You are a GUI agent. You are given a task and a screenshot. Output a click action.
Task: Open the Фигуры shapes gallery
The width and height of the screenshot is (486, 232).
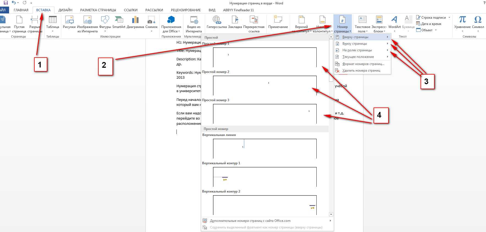click(x=105, y=24)
